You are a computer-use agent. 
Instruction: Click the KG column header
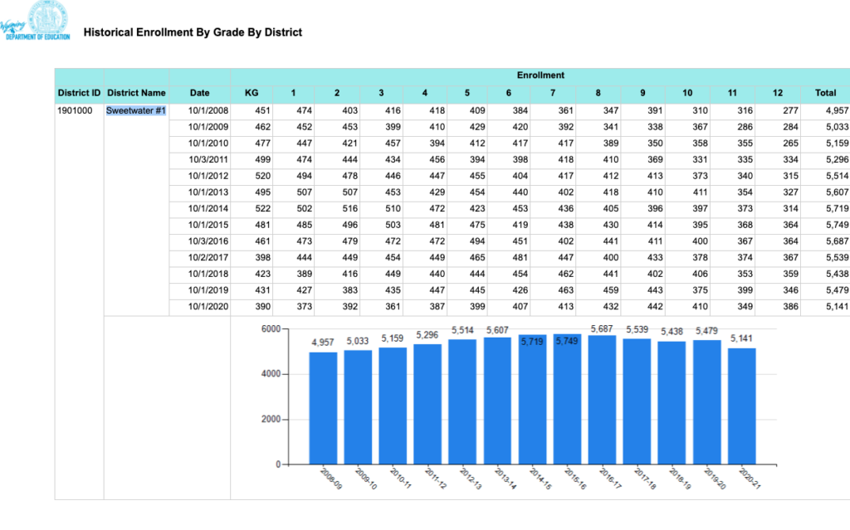(x=252, y=93)
